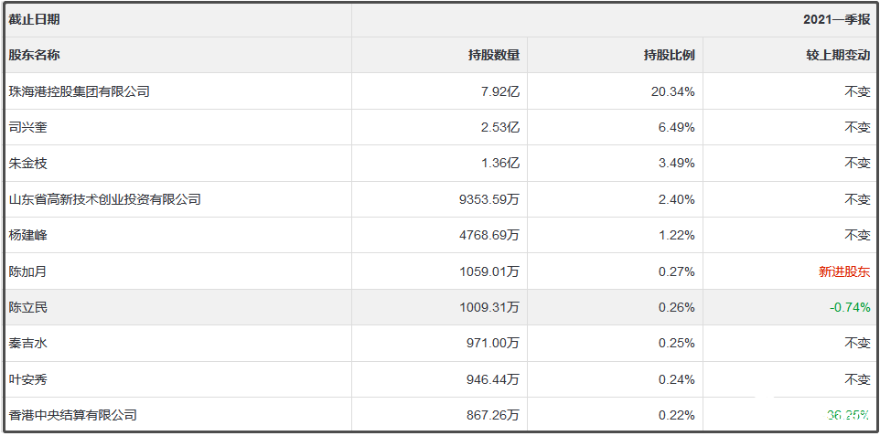Image resolution: width=880 pixels, height=436 pixels.
Task: Click shareholder 叶安秀
Action: pos(27,379)
